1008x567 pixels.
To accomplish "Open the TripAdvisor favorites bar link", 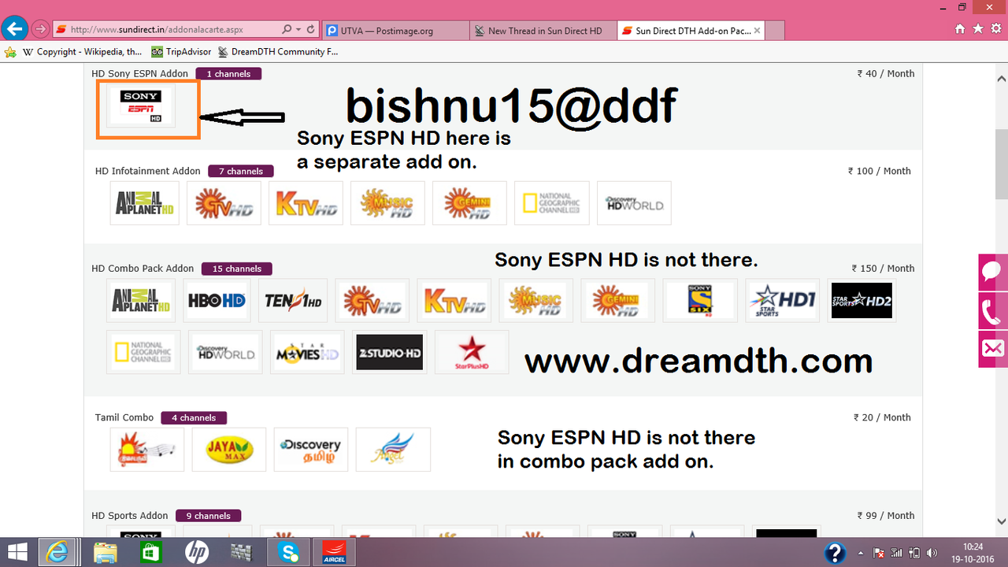I will 181,52.
